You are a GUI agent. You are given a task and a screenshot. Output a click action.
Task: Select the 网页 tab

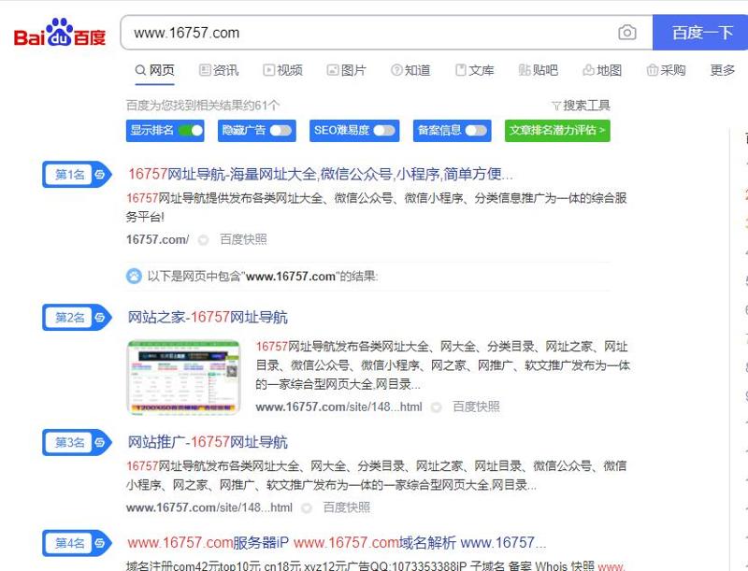click(x=154, y=70)
